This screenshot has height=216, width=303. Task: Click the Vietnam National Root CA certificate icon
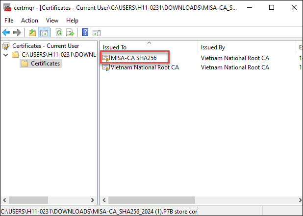point(106,67)
